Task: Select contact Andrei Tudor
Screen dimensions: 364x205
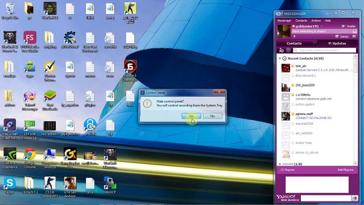Action: [317, 143]
